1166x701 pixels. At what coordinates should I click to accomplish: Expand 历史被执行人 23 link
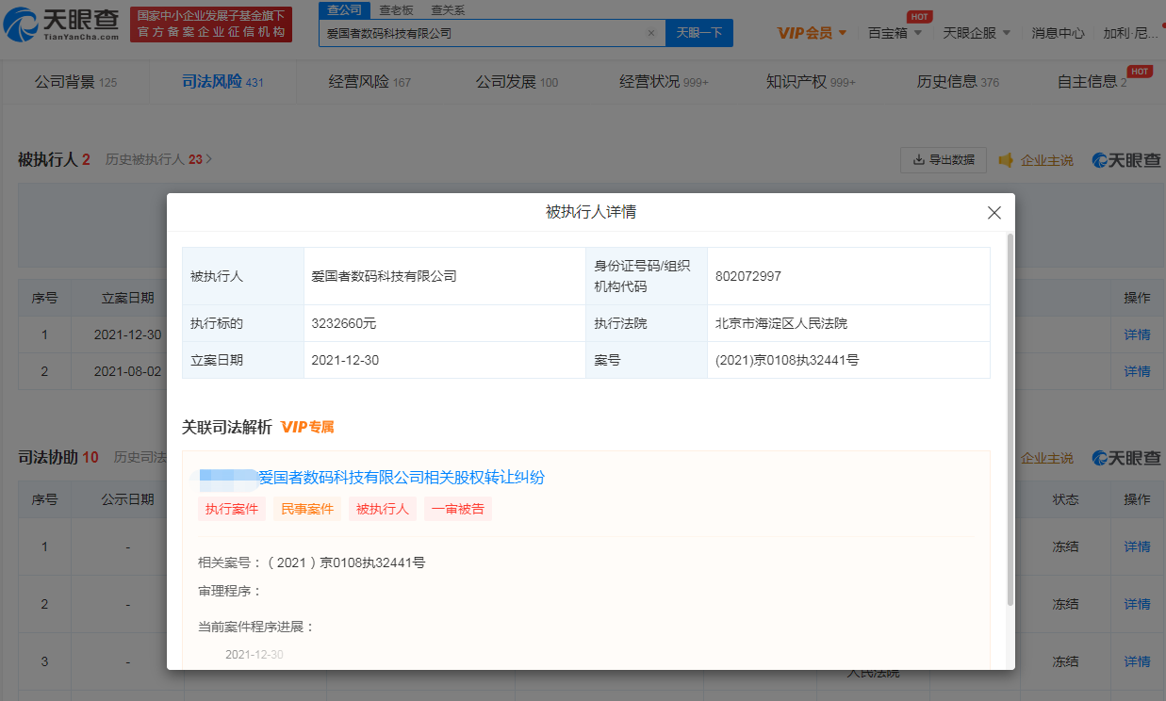pyautogui.click(x=158, y=159)
